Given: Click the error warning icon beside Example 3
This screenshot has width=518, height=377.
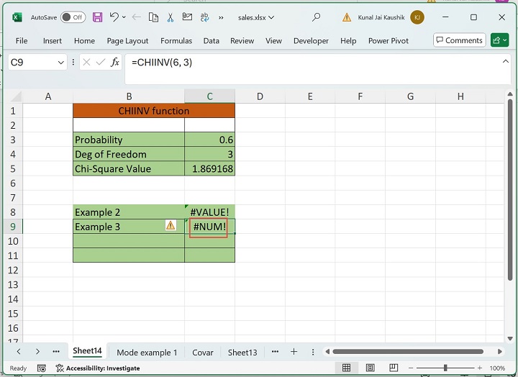Looking at the screenshot, I should [171, 225].
